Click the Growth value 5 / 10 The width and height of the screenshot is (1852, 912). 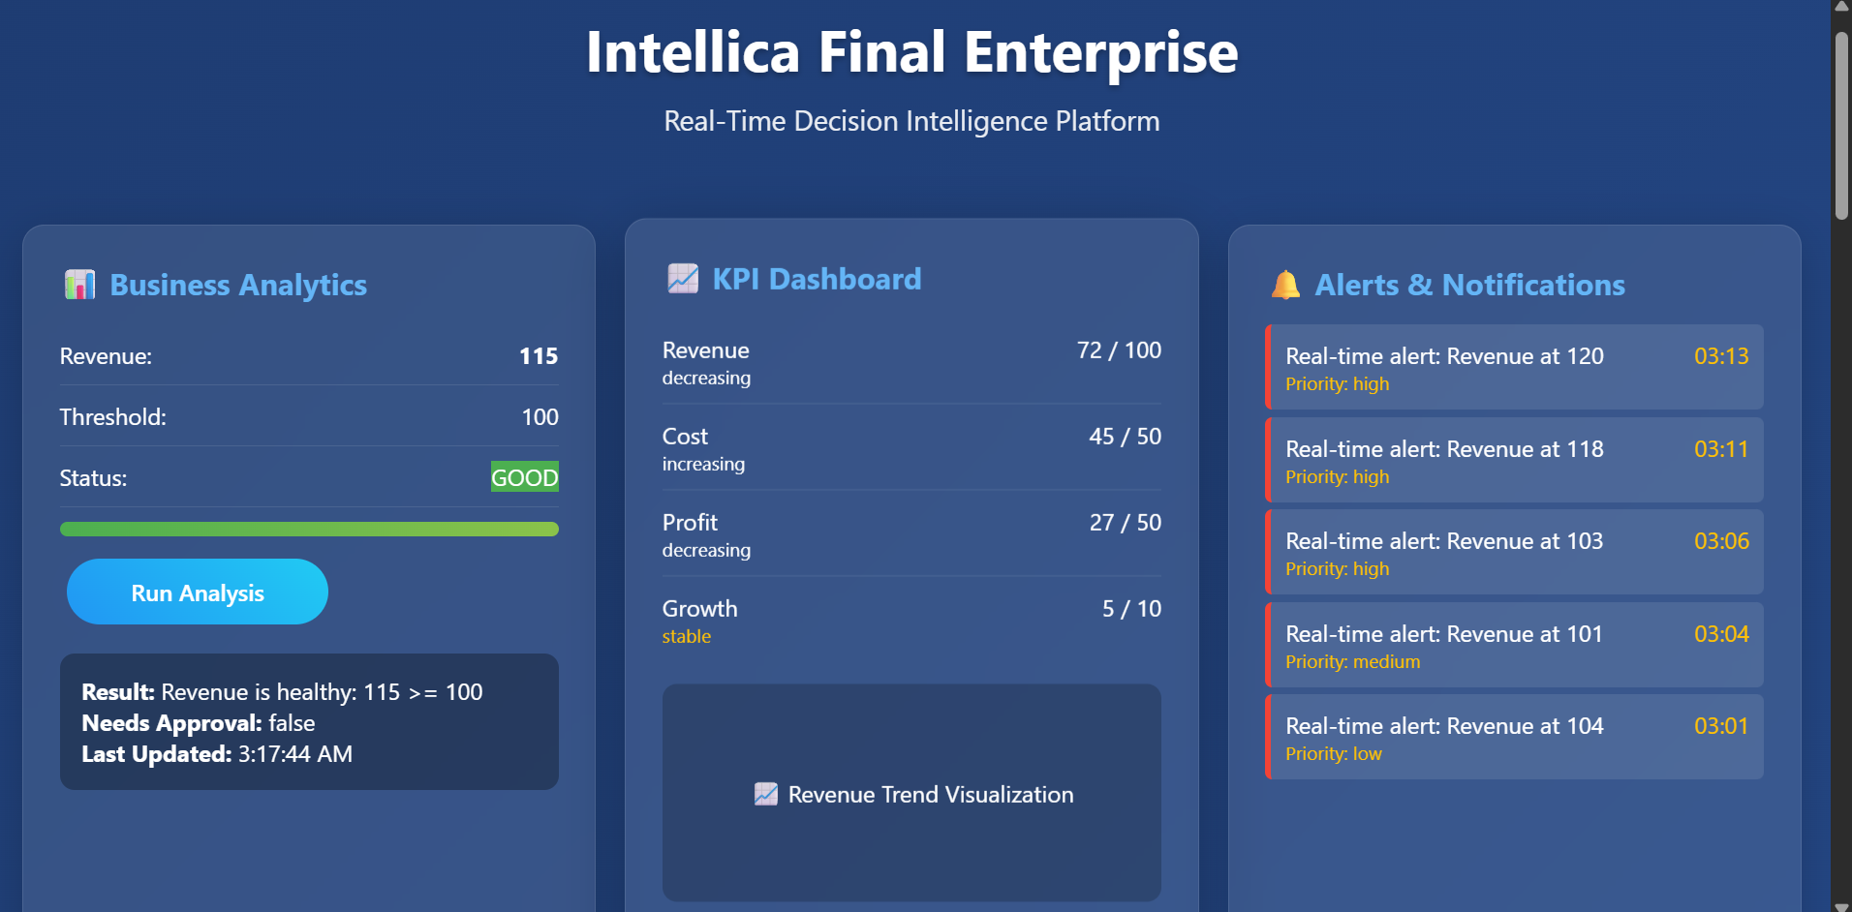[x=1131, y=609]
